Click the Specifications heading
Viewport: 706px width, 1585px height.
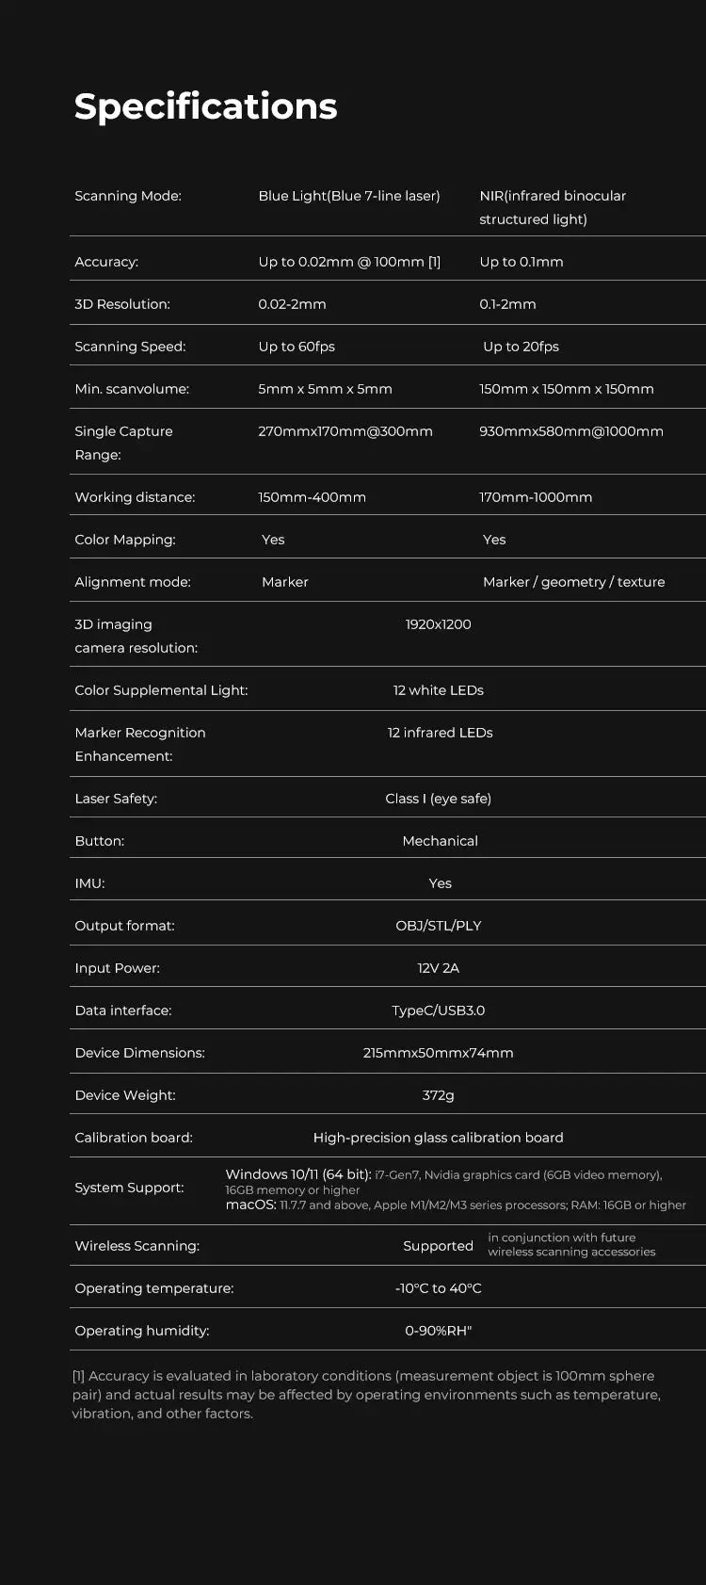coord(205,106)
